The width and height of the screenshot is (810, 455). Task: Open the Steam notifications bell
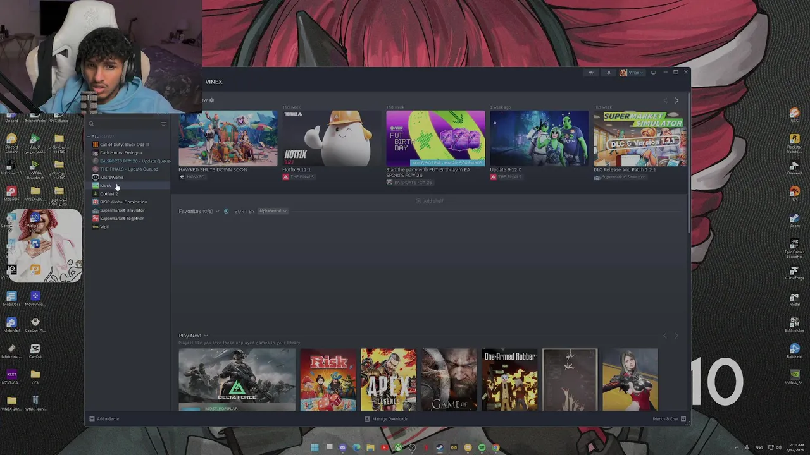[609, 73]
